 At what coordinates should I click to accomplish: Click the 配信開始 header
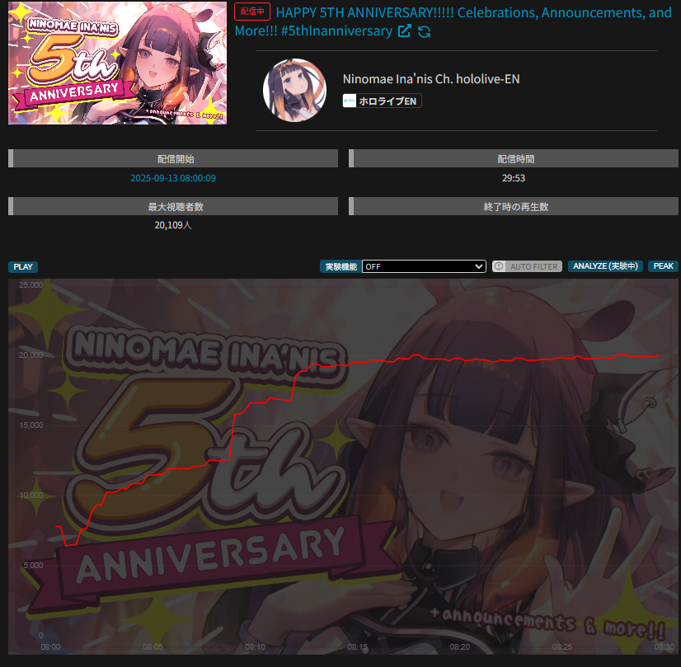tap(173, 158)
